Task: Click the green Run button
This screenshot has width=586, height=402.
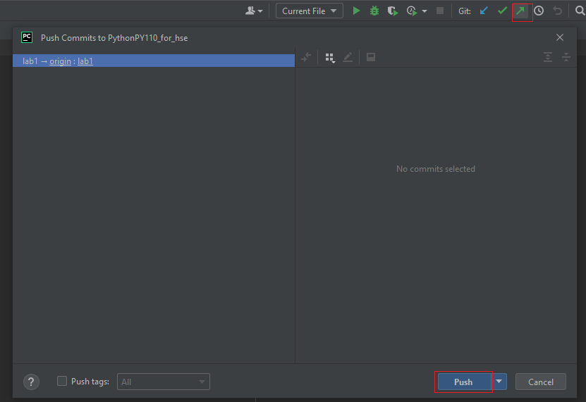Action: point(356,11)
